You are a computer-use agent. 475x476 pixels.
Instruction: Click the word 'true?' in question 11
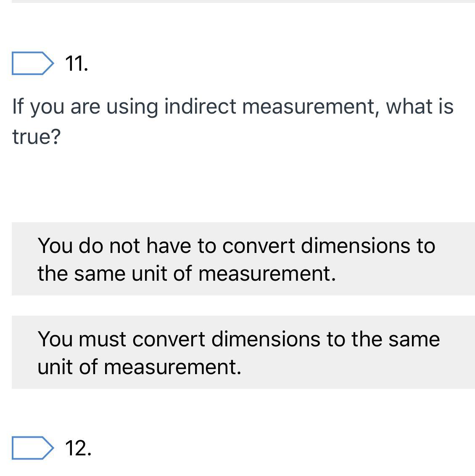coord(37,136)
